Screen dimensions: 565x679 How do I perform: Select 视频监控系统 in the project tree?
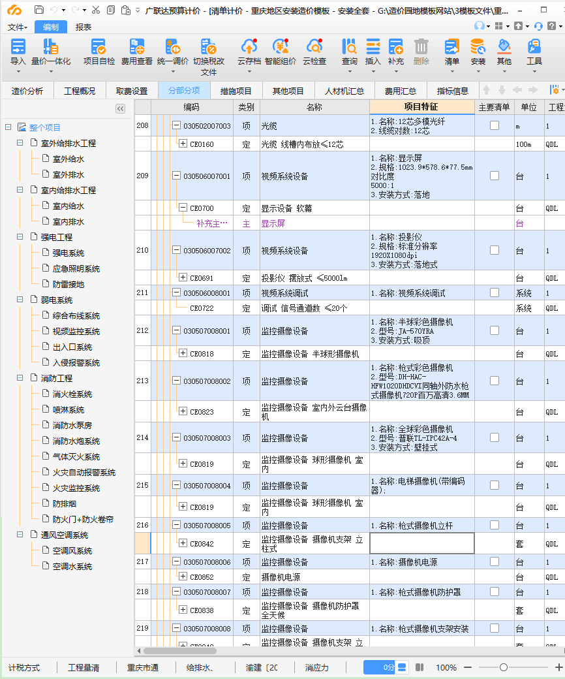(x=76, y=332)
